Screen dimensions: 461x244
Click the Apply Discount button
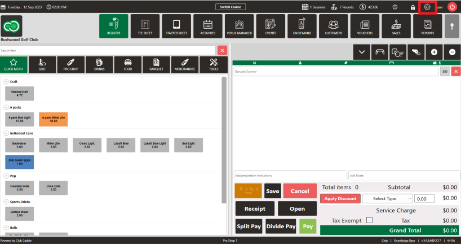pos(340,199)
